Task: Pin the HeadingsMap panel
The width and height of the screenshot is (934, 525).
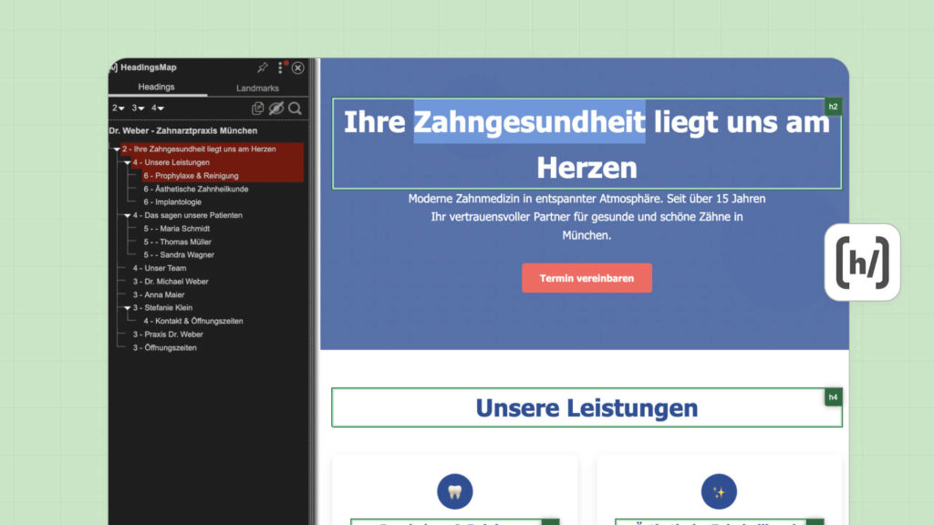Action: coord(262,67)
